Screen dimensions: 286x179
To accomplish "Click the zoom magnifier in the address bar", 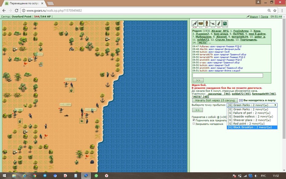I will 269,10.
